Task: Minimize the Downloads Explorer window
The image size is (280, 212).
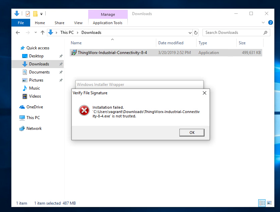Action: click(x=236, y=13)
